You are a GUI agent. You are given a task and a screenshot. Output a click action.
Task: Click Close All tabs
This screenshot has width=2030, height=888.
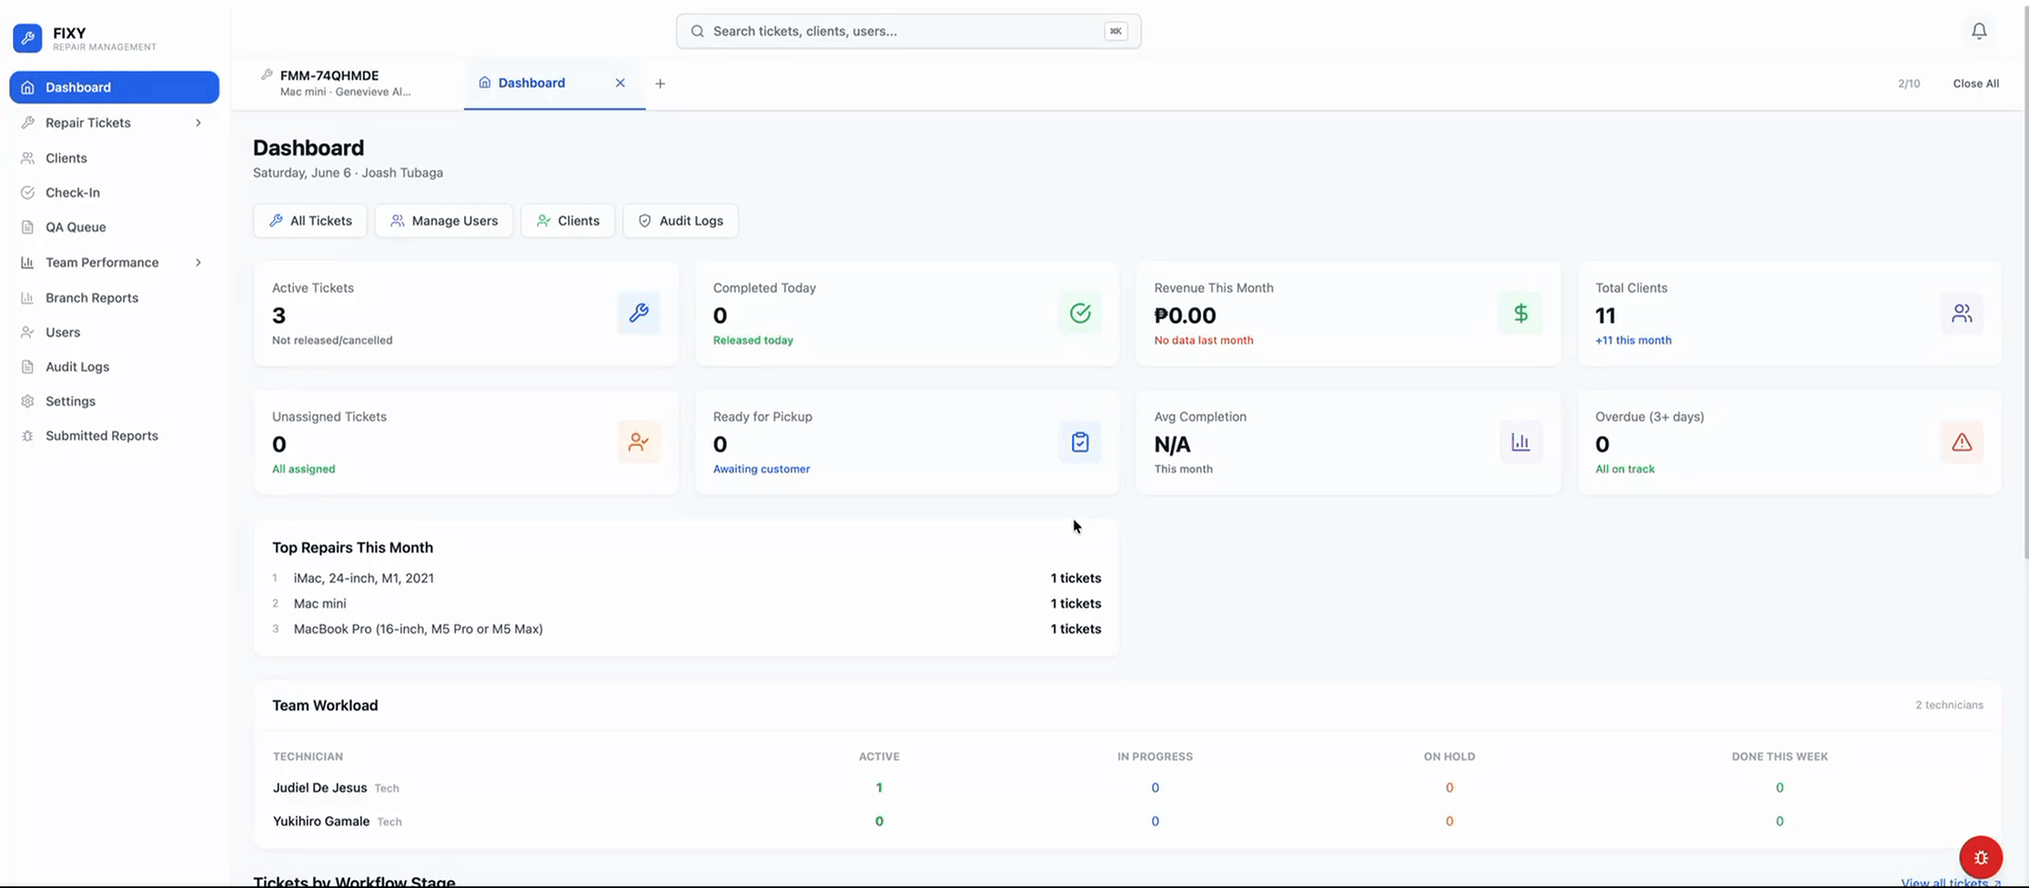[1975, 84]
